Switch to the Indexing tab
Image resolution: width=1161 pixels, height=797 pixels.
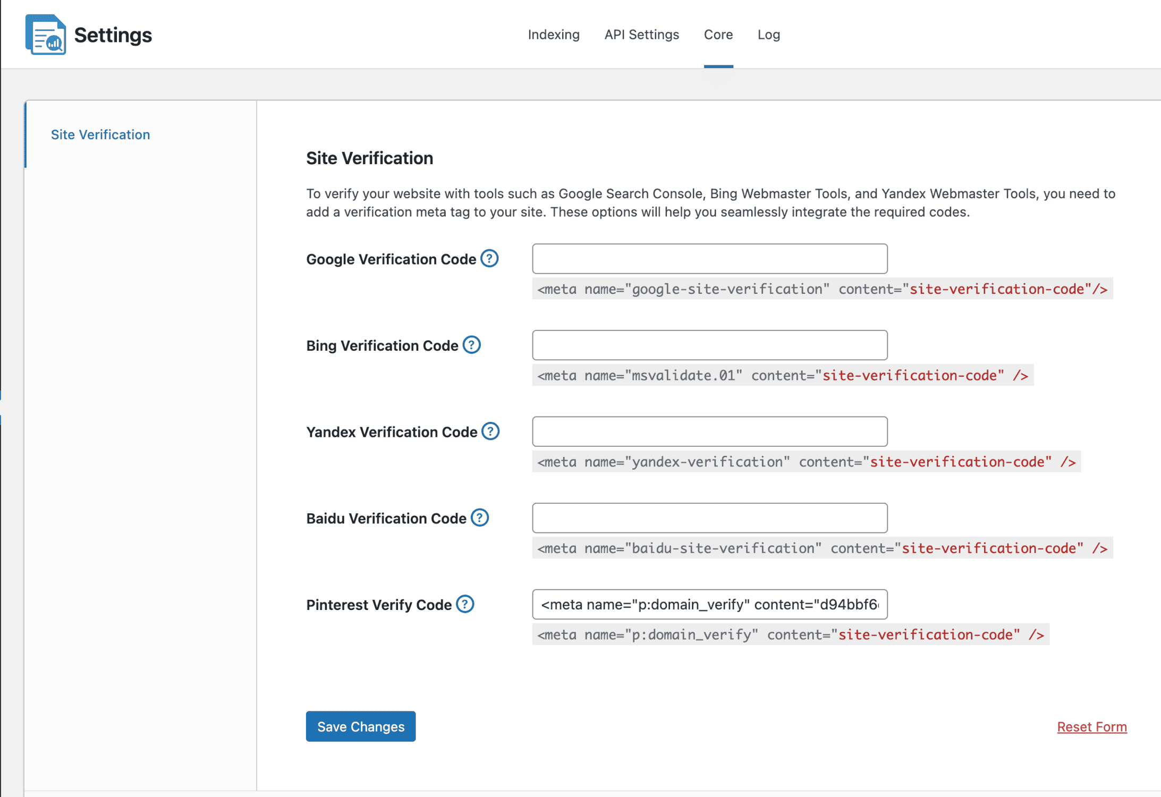point(552,35)
